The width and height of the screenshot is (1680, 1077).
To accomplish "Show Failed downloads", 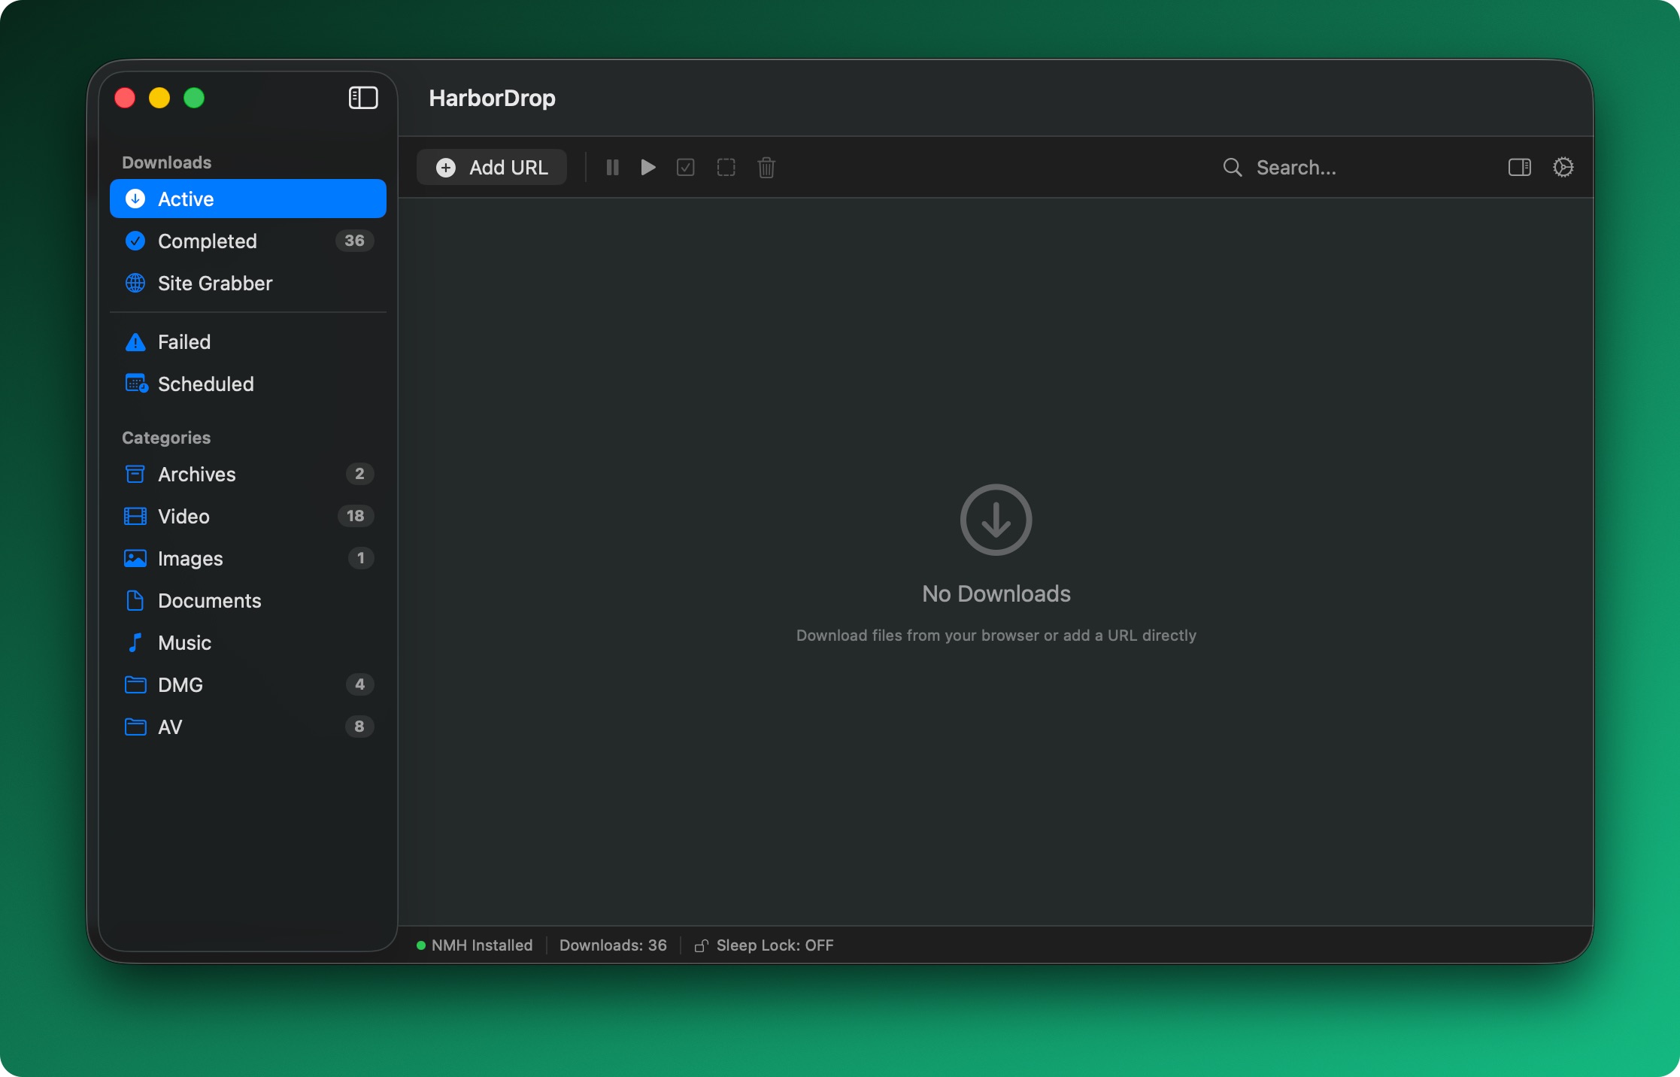I will [x=248, y=341].
